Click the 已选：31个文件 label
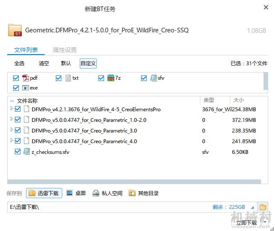 click(249, 63)
